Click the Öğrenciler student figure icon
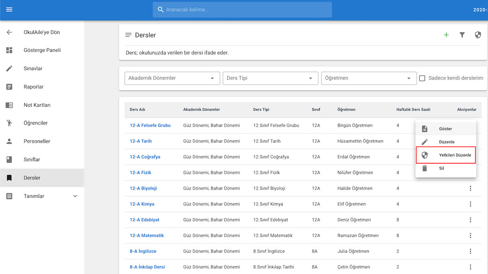Screen dimensions: 488x274 click(9, 123)
